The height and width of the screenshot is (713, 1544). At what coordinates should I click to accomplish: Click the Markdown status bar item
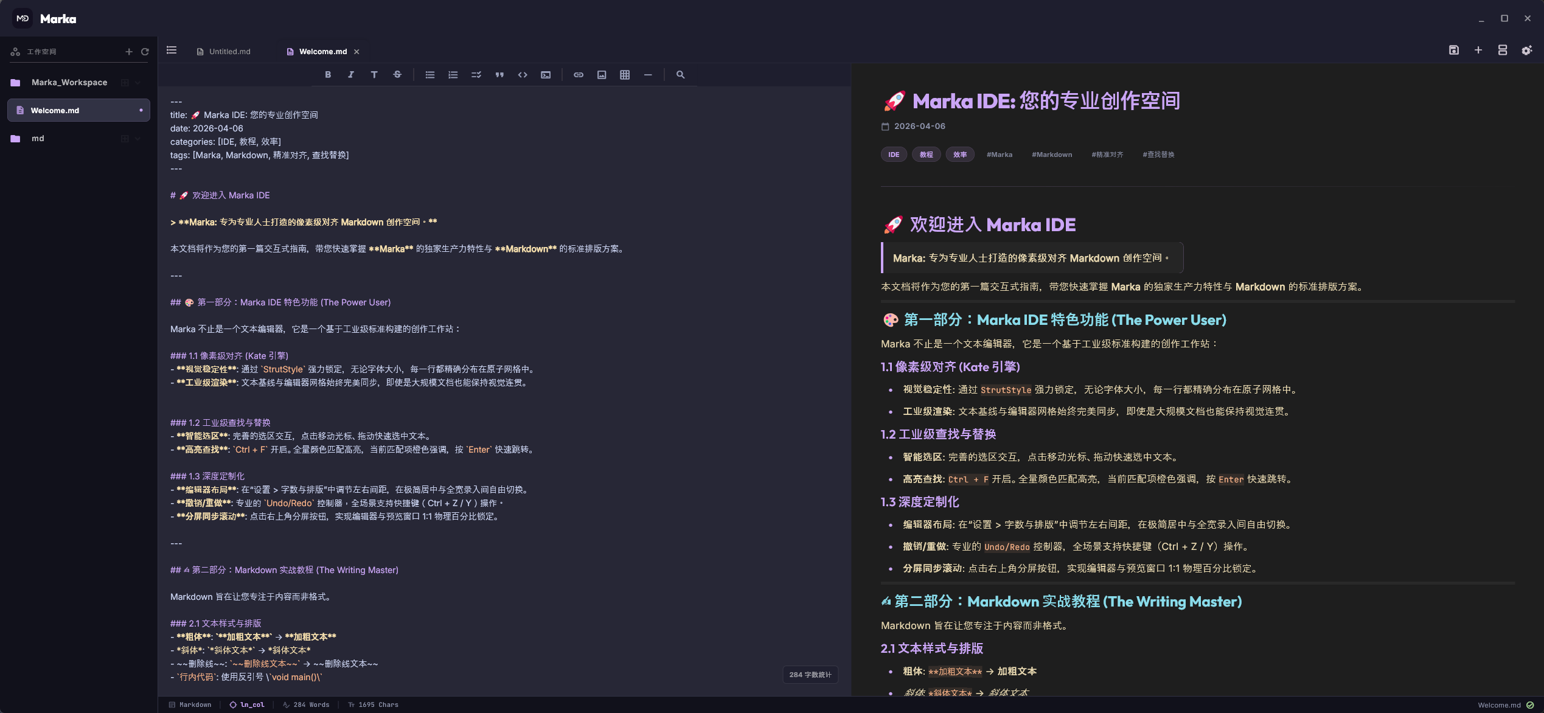(x=190, y=704)
